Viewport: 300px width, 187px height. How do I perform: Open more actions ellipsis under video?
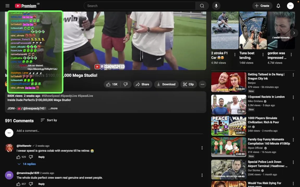point(202,84)
